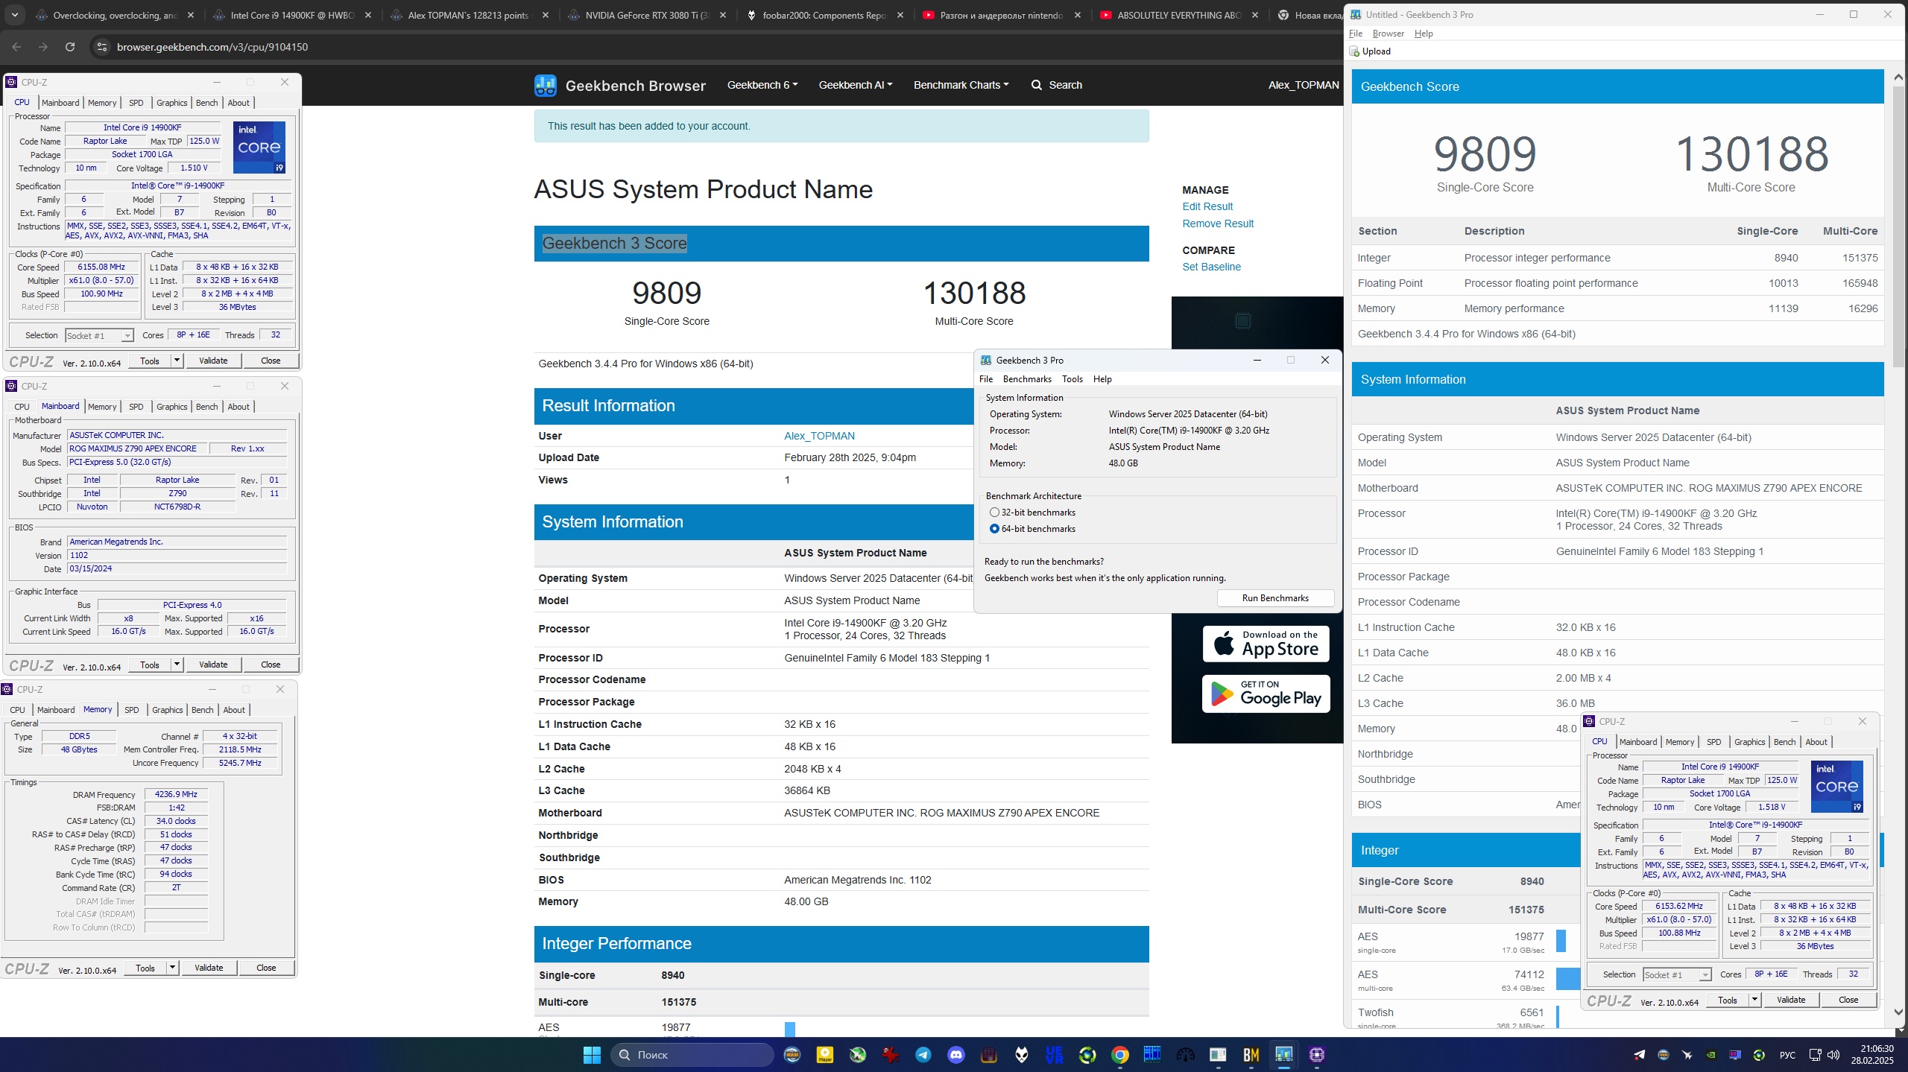This screenshot has width=1908, height=1072.
Task: Click the NVIDIA tray icon
Action: coord(1711,1055)
